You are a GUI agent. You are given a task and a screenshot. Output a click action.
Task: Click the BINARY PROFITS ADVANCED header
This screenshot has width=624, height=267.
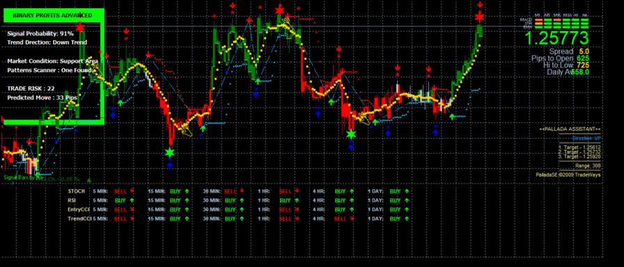pos(52,15)
